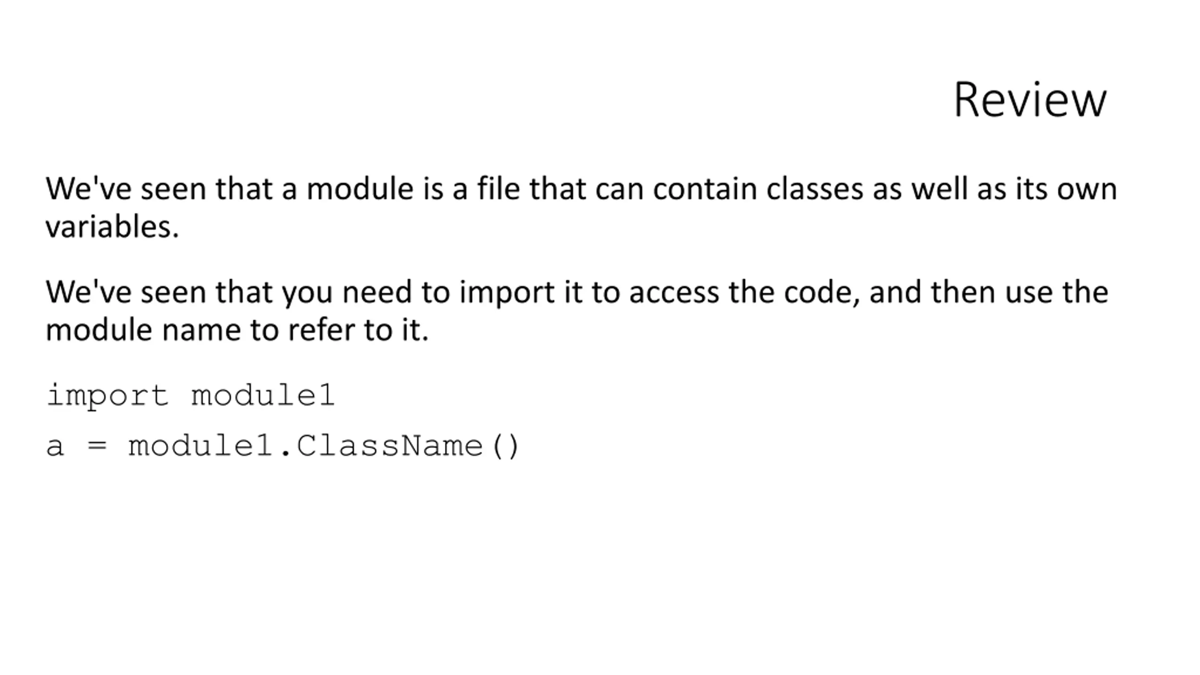Click the equals sign in the code line
1200x675 pixels.
pos(97,446)
